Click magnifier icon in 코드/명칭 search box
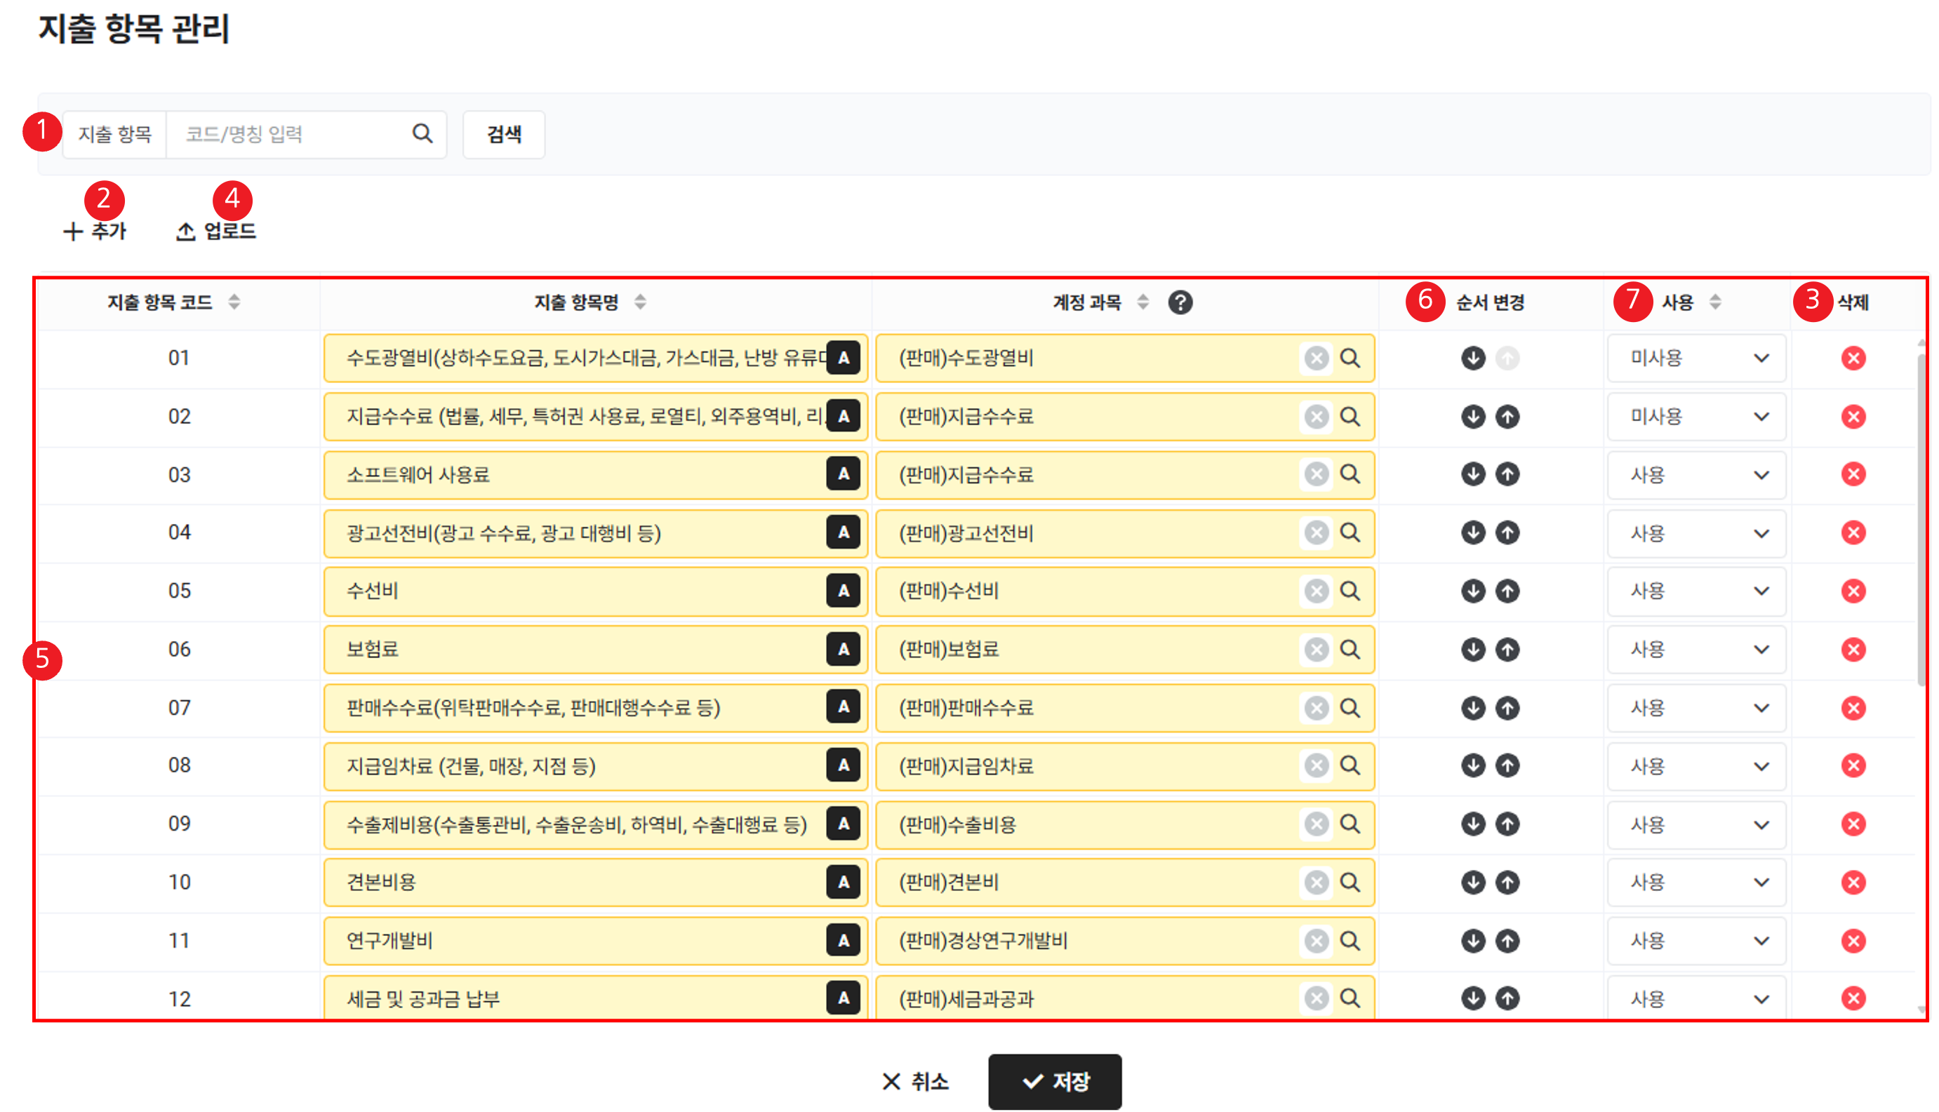Viewport: 1939px width, 1112px height. (x=422, y=134)
